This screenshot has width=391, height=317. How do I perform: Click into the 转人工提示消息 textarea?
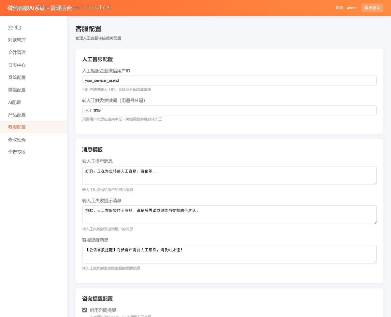click(229, 175)
